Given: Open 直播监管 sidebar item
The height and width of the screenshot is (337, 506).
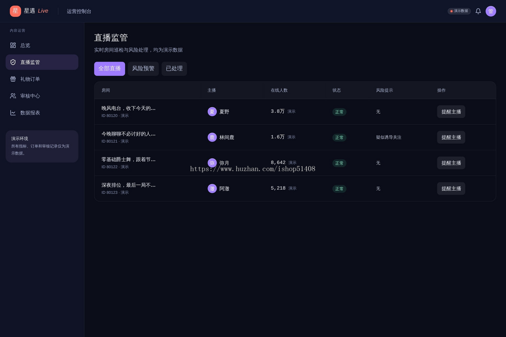Looking at the screenshot, I should pyautogui.click(x=42, y=62).
